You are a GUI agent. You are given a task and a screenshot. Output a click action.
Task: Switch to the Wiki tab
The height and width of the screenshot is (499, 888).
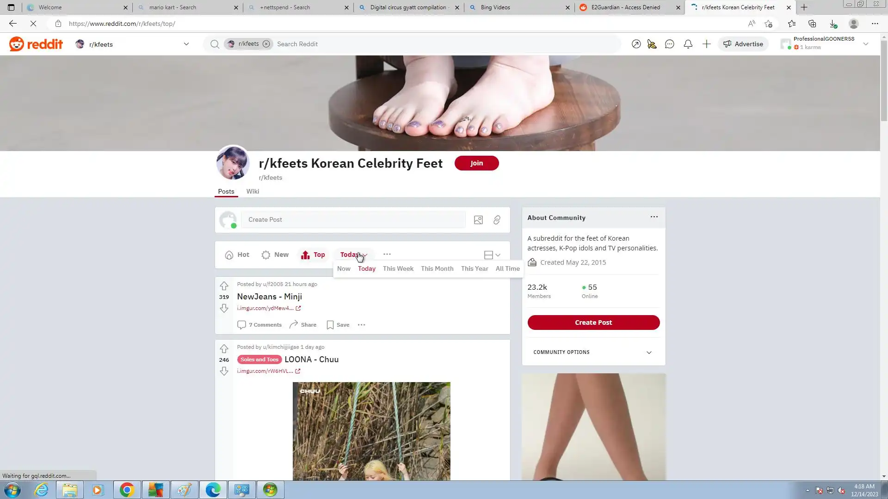click(x=253, y=191)
